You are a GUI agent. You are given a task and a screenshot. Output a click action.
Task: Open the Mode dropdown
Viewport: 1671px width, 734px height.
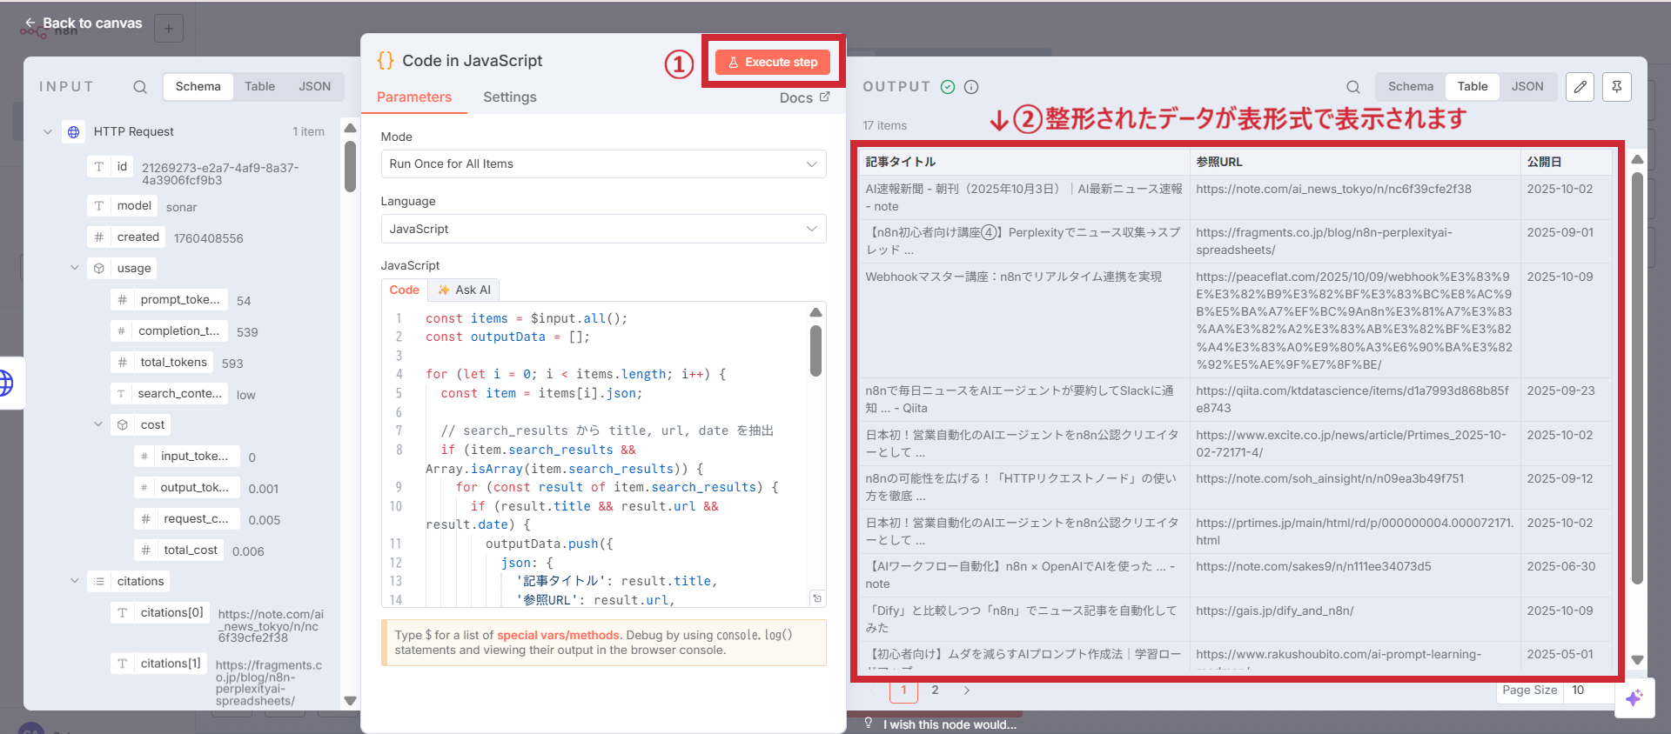(603, 164)
